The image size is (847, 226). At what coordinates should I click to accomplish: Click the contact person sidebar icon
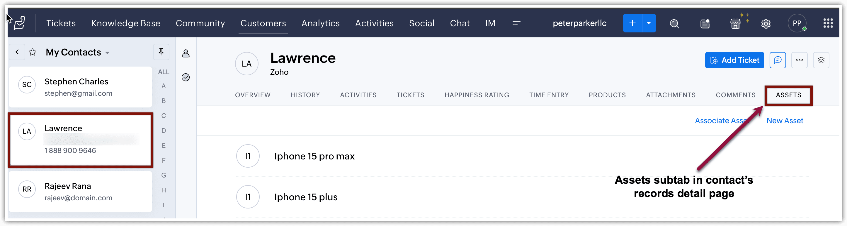186,53
